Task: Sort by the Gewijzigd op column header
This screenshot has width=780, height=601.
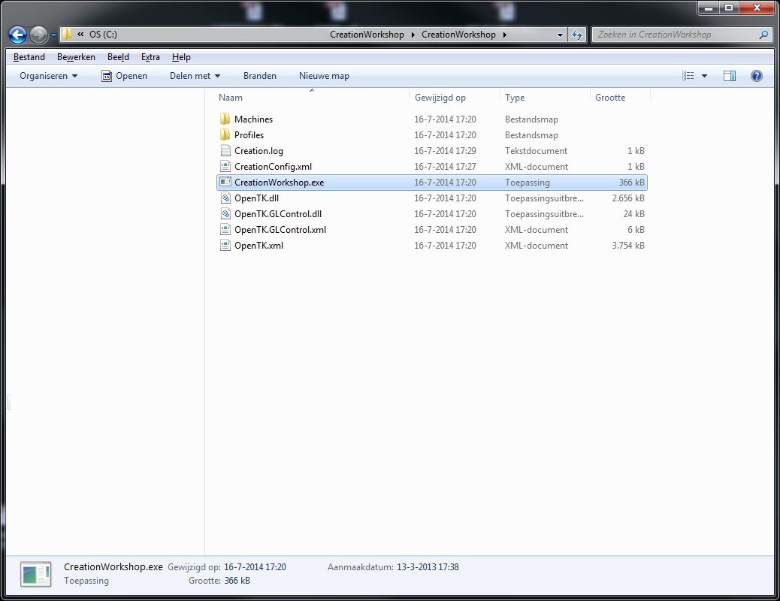Action: coord(455,98)
